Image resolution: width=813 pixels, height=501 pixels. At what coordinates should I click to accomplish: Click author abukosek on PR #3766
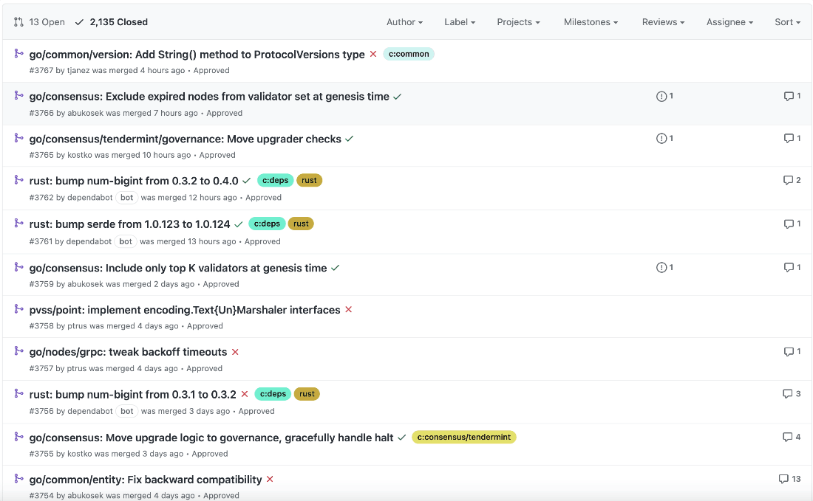(x=86, y=113)
